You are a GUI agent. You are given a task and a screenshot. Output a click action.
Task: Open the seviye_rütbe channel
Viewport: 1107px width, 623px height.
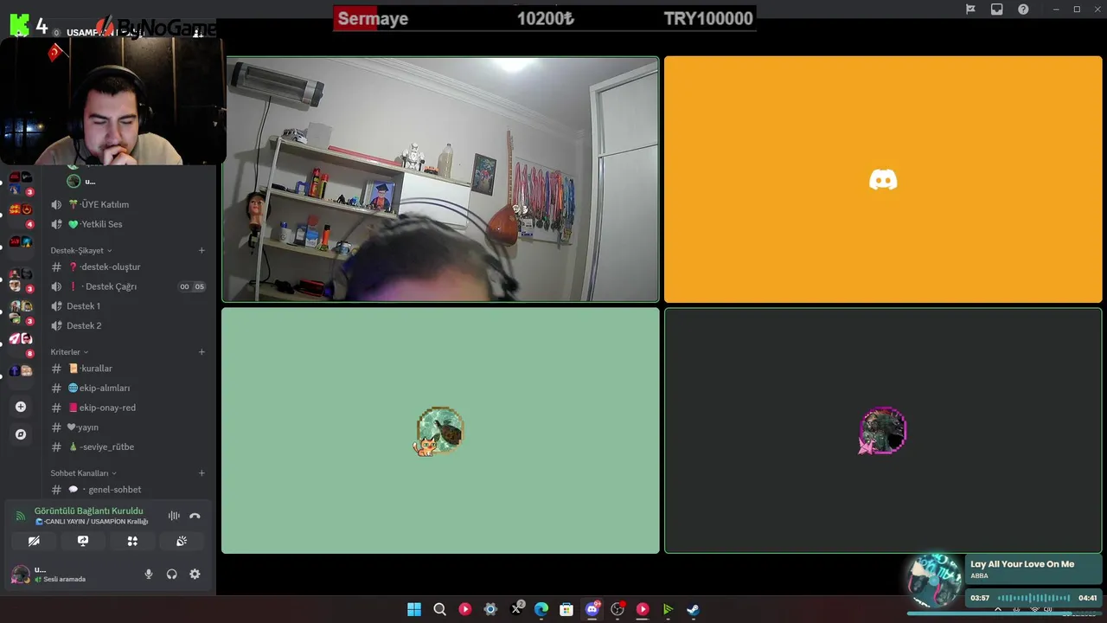(x=128, y=446)
